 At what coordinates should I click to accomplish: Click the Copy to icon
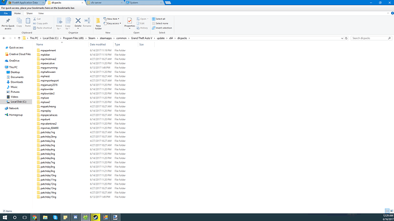point(68,21)
